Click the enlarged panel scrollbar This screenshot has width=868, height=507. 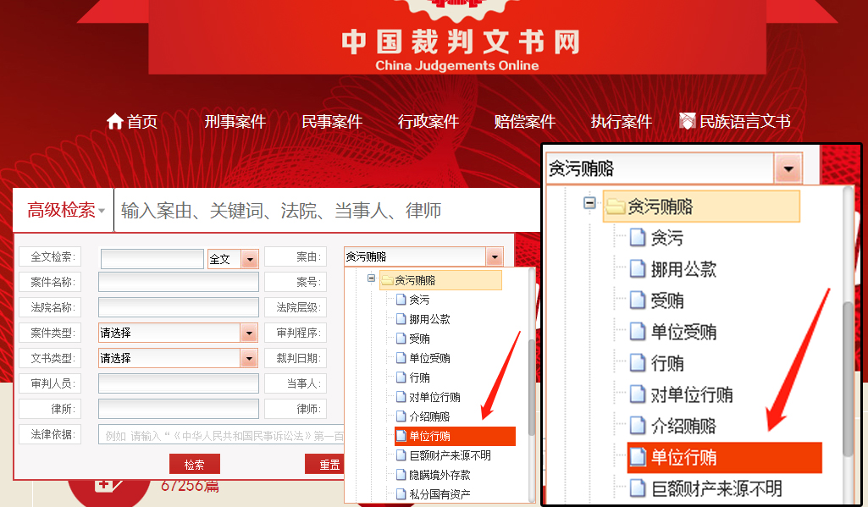point(848,379)
